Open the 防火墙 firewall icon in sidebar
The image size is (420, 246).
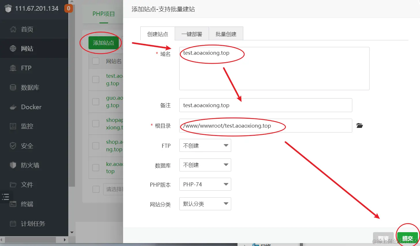pos(13,165)
